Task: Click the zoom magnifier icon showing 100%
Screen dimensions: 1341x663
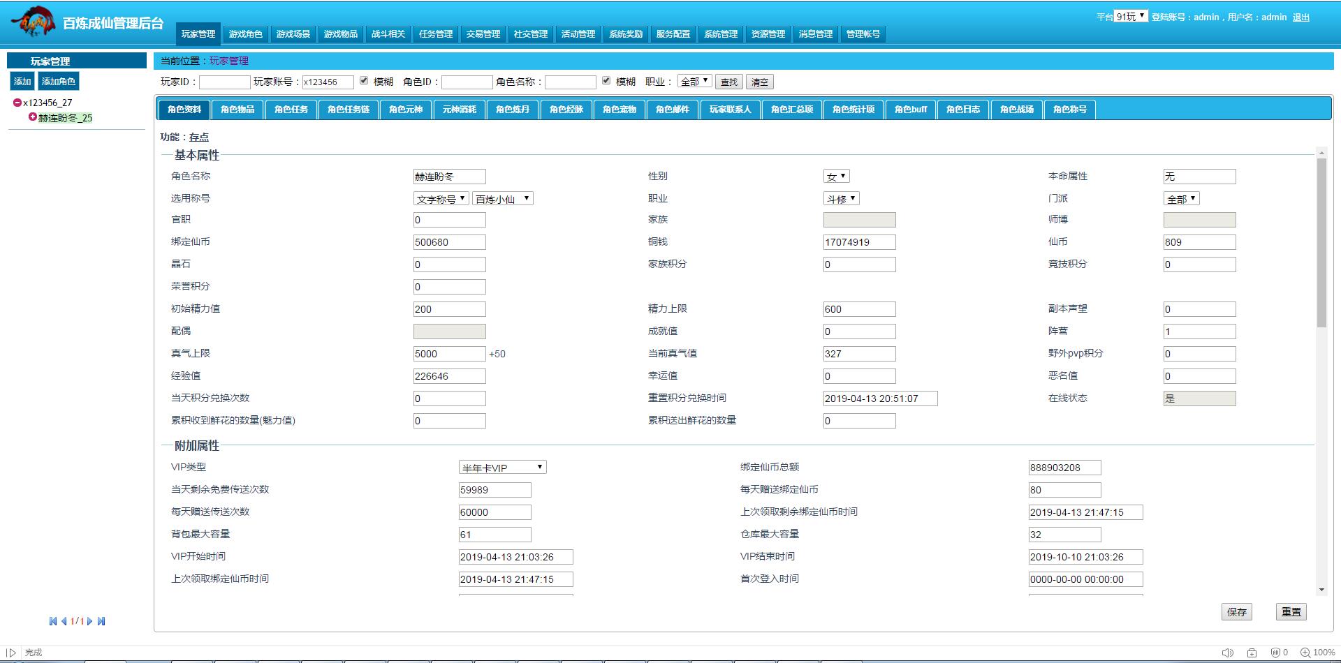Action: coord(1305,653)
